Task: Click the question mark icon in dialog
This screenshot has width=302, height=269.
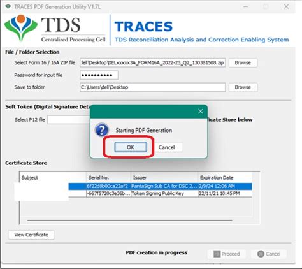Action: coord(102,130)
